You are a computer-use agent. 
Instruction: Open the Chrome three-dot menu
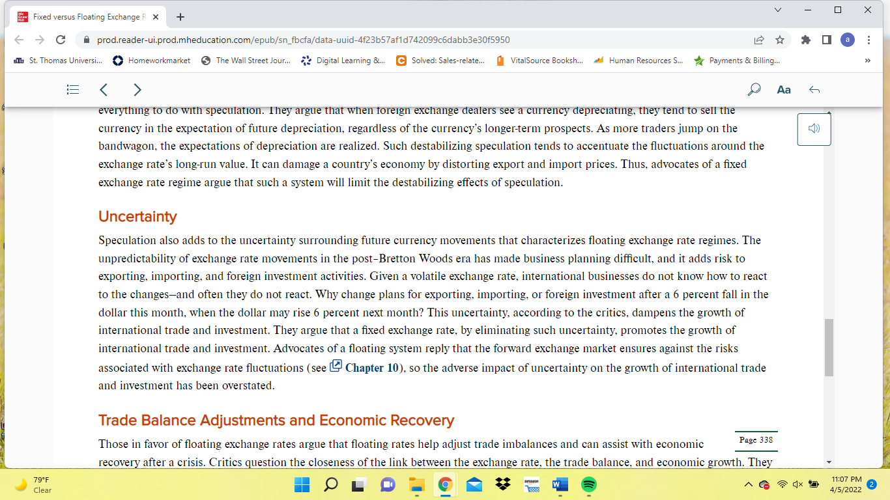pyautogui.click(x=869, y=40)
